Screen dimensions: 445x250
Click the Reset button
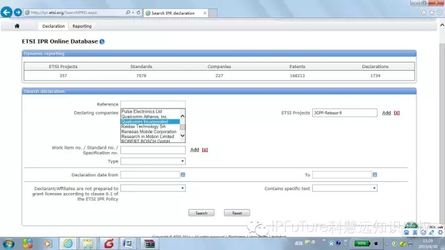pos(237,213)
